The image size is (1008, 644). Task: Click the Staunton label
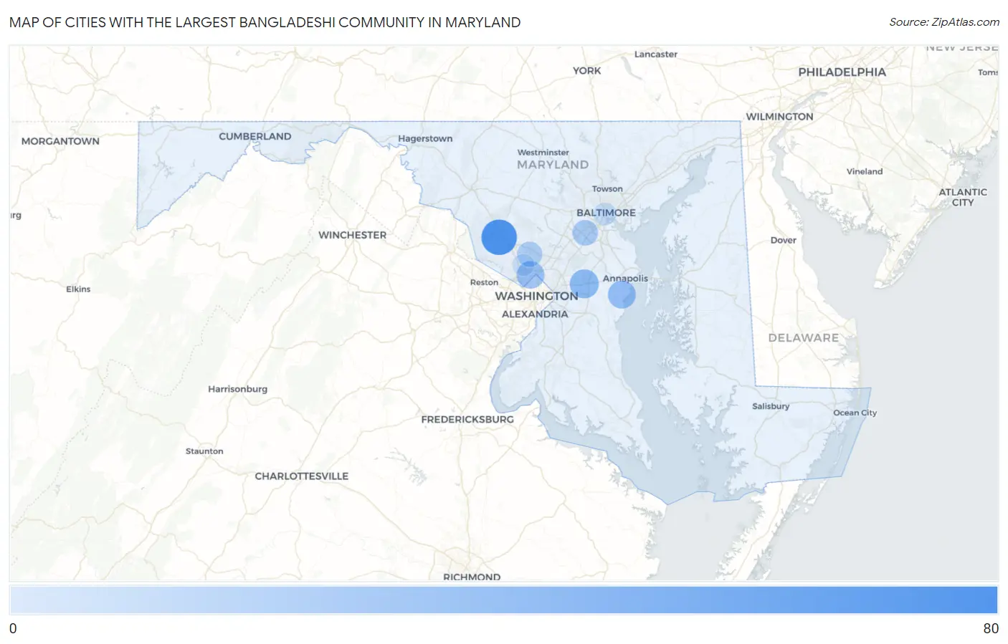pyautogui.click(x=204, y=451)
